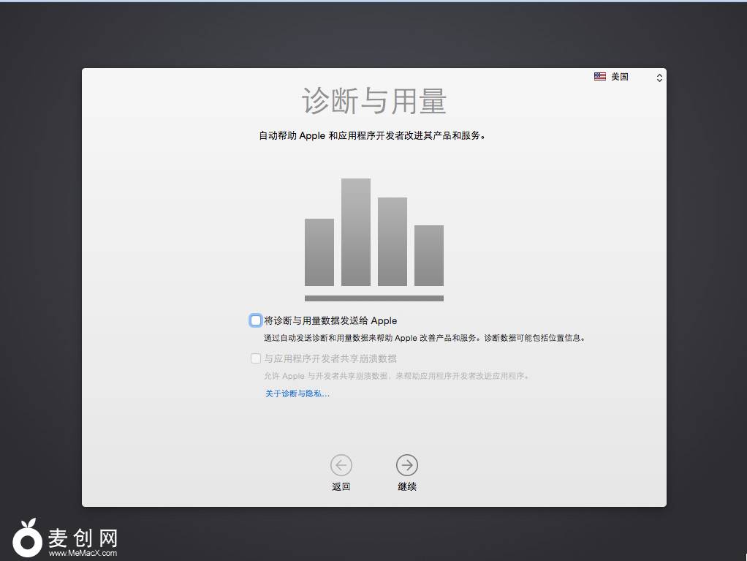Click the second-tallest bar in the chart

click(393, 241)
